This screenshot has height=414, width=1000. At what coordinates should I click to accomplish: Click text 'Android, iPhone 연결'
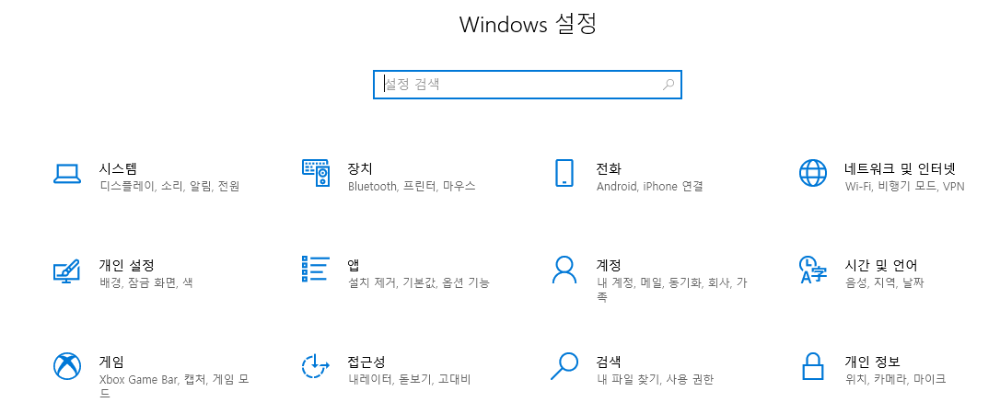pyautogui.click(x=649, y=187)
